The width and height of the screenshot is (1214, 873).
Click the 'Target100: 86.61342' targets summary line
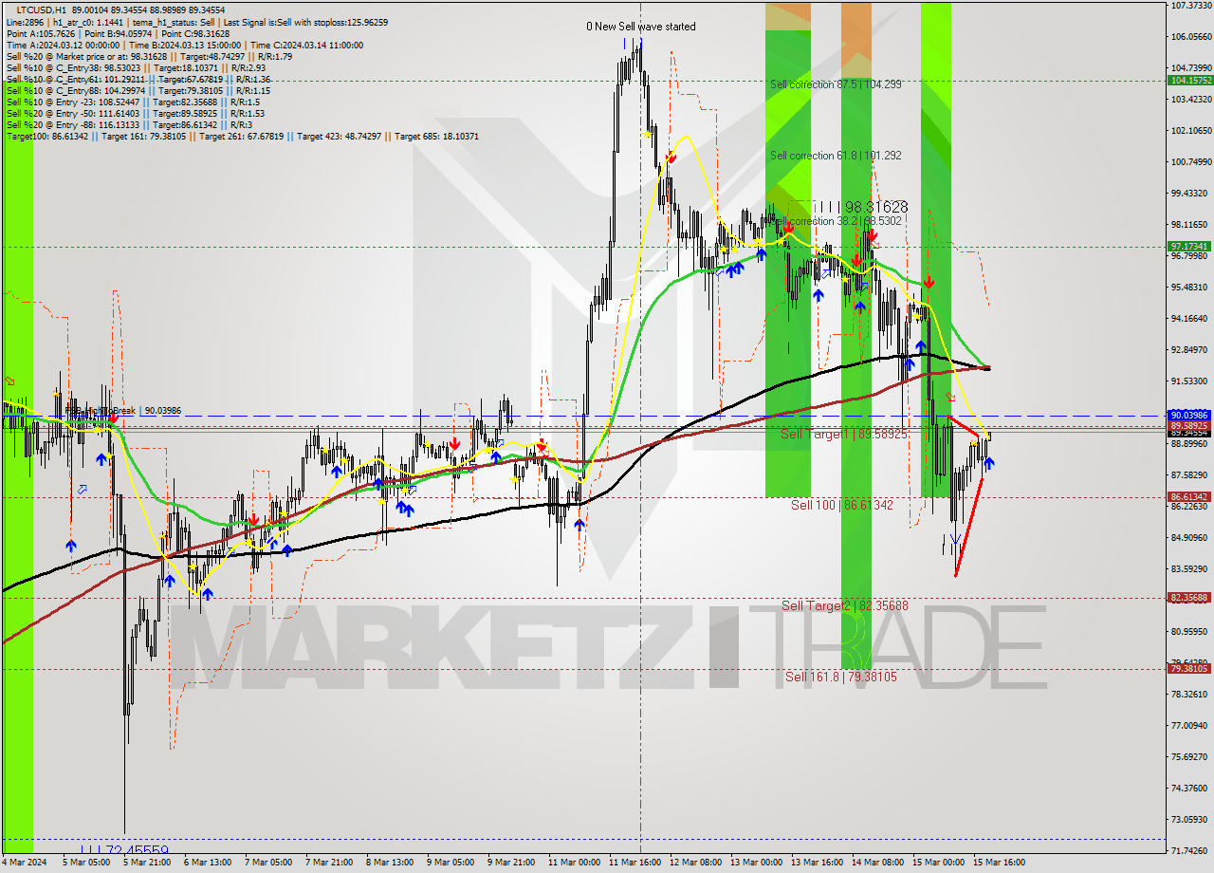click(243, 136)
